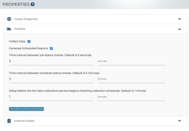The width and height of the screenshot is (189, 131).
Task: Open the Global Properties section title
Action: coord(26,19)
